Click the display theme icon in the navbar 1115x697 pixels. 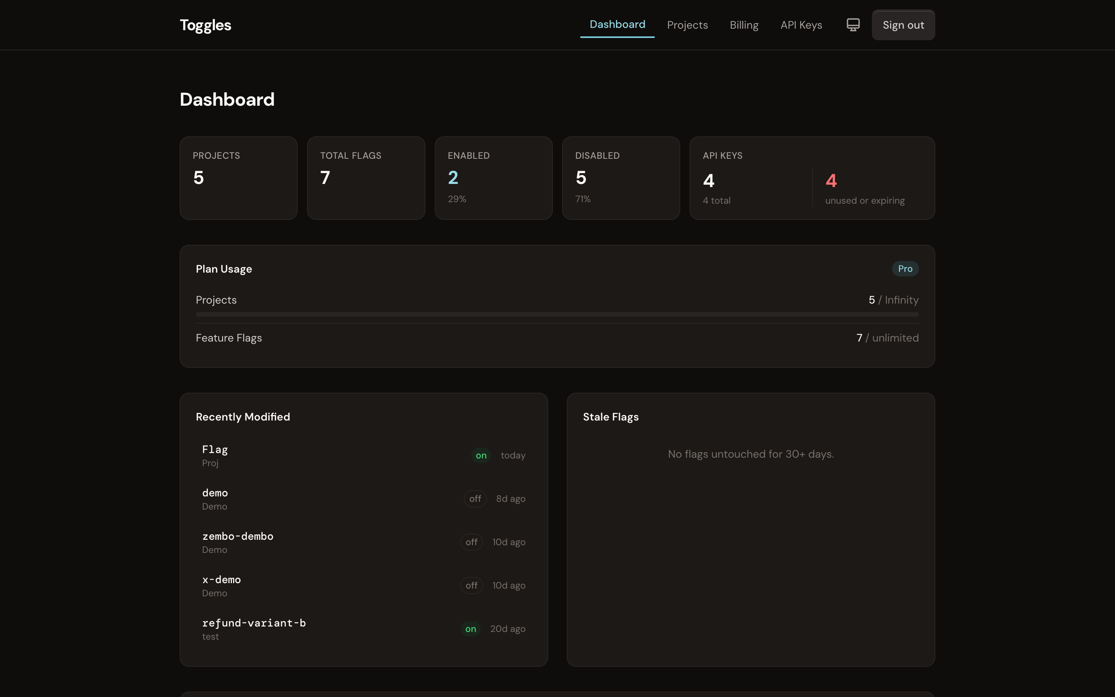853,24
